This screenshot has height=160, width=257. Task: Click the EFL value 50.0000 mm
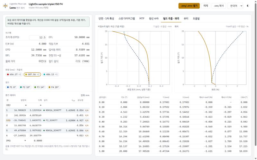(82, 37)
